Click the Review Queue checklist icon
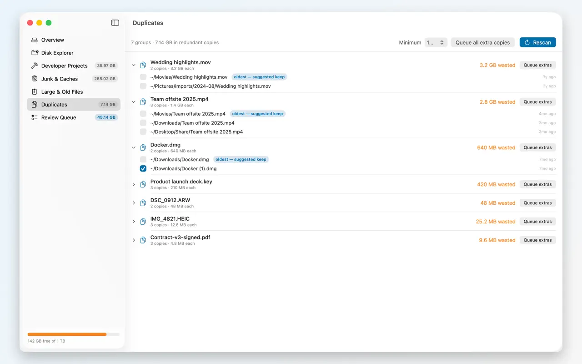This screenshot has width=582, height=364. (35, 117)
